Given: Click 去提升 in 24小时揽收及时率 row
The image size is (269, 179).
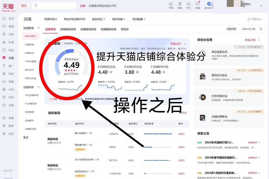Looking at the screenshot, I should click(181, 160).
